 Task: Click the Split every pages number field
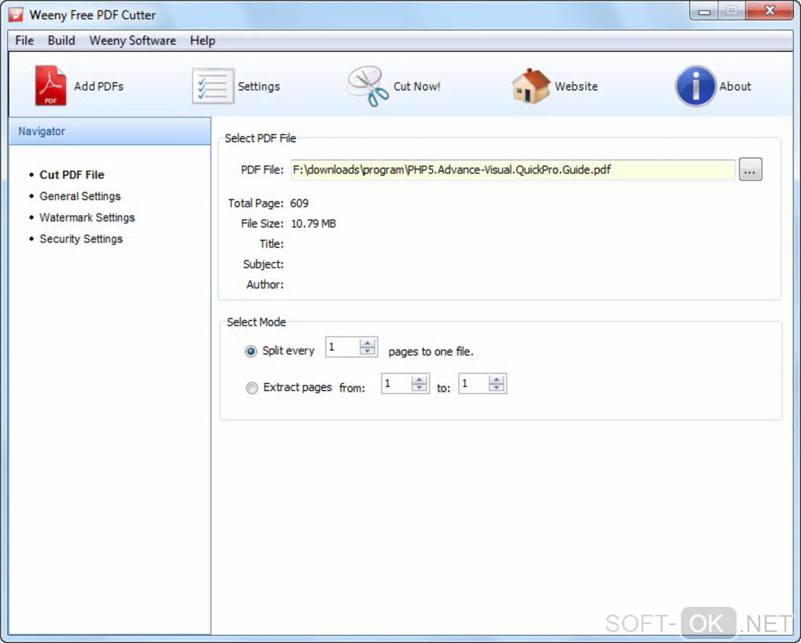(342, 347)
